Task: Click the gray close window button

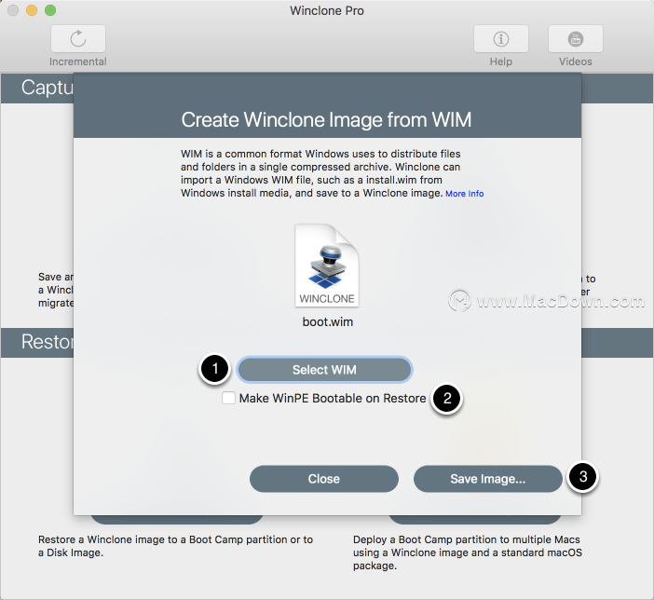Action: click(x=13, y=10)
